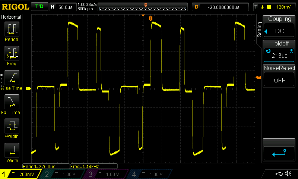Select the +Width measurement icon
Screen dimensions: 298x179
coord(12,126)
